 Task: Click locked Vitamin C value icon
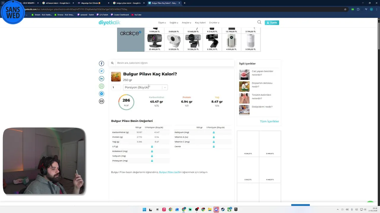pyautogui.click(x=214, y=142)
